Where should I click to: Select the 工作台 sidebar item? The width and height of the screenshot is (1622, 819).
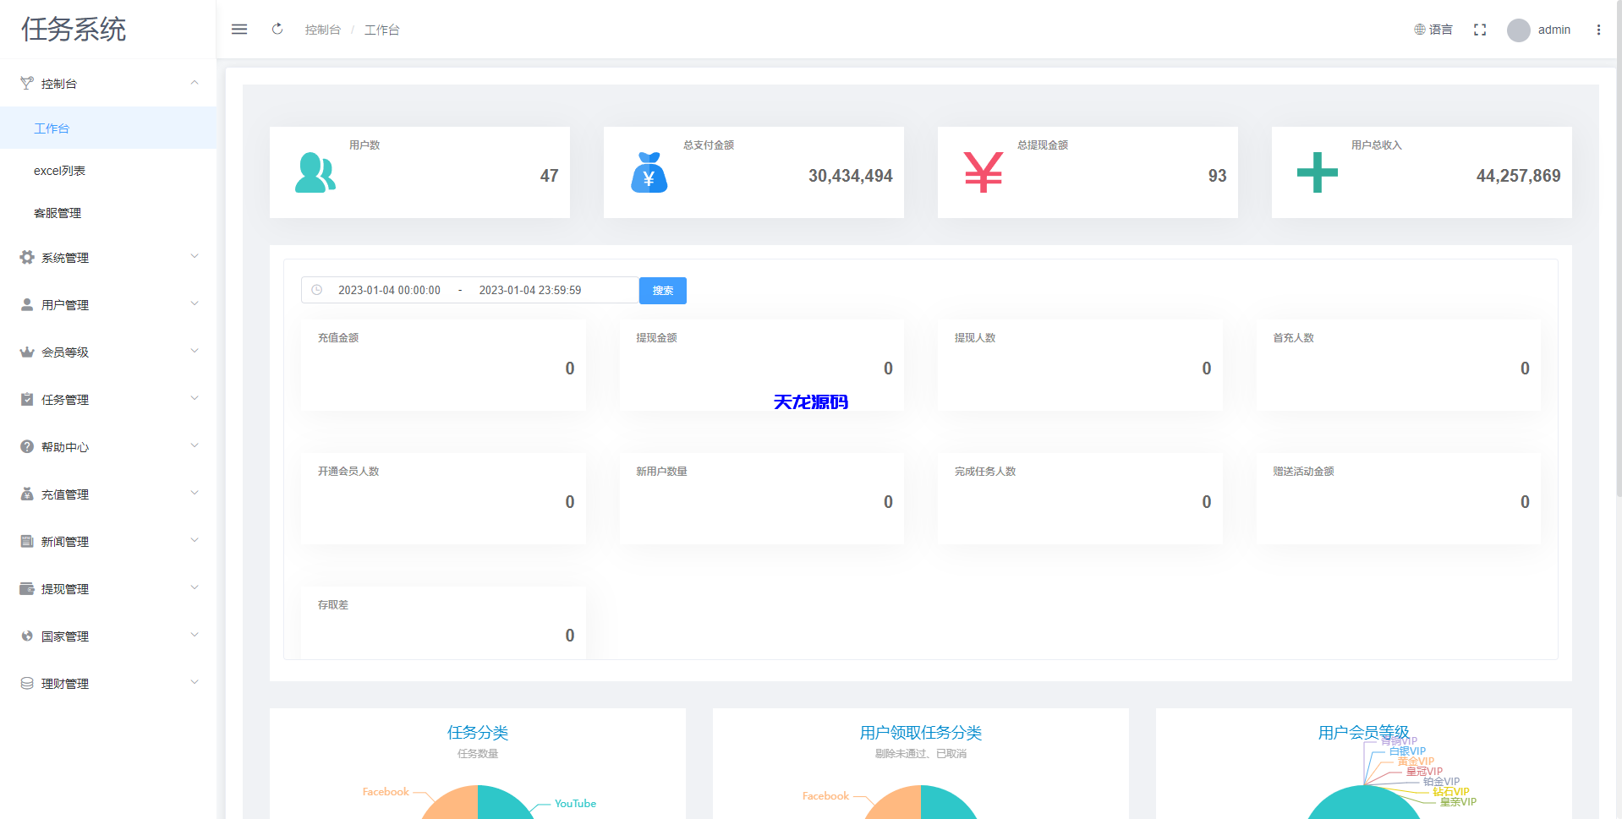tap(108, 128)
